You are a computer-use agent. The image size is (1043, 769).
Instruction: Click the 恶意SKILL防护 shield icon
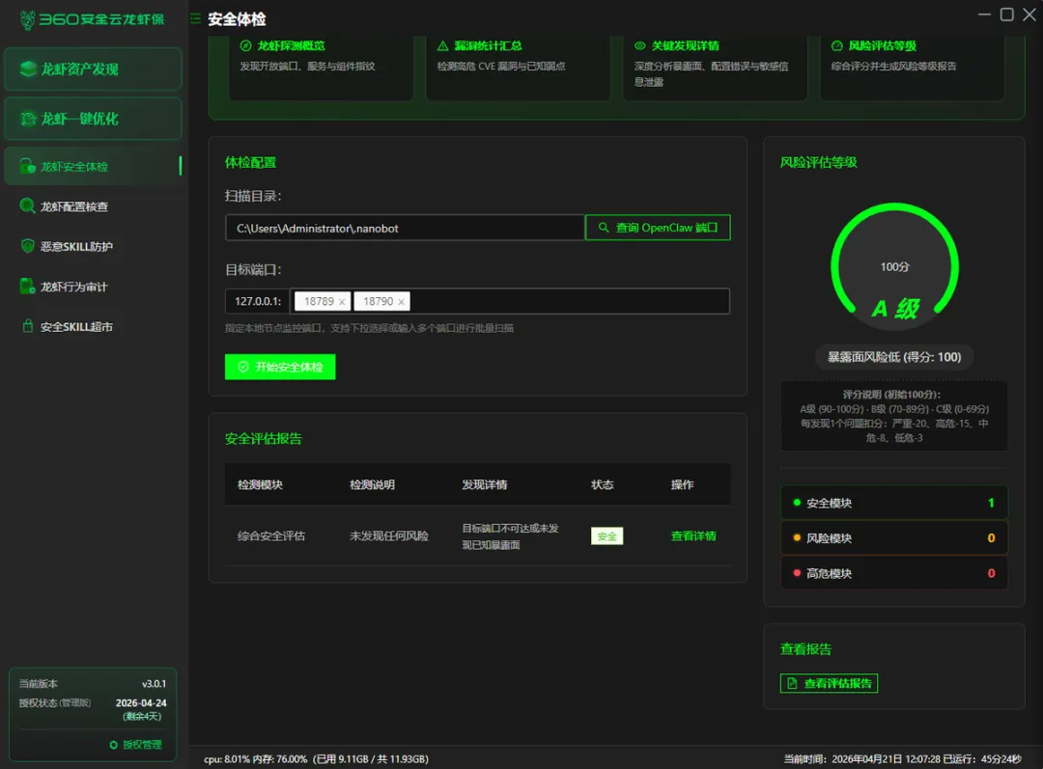tap(27, 246)
